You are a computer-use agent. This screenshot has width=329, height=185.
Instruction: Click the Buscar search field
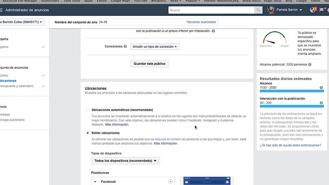coord(211,10)
